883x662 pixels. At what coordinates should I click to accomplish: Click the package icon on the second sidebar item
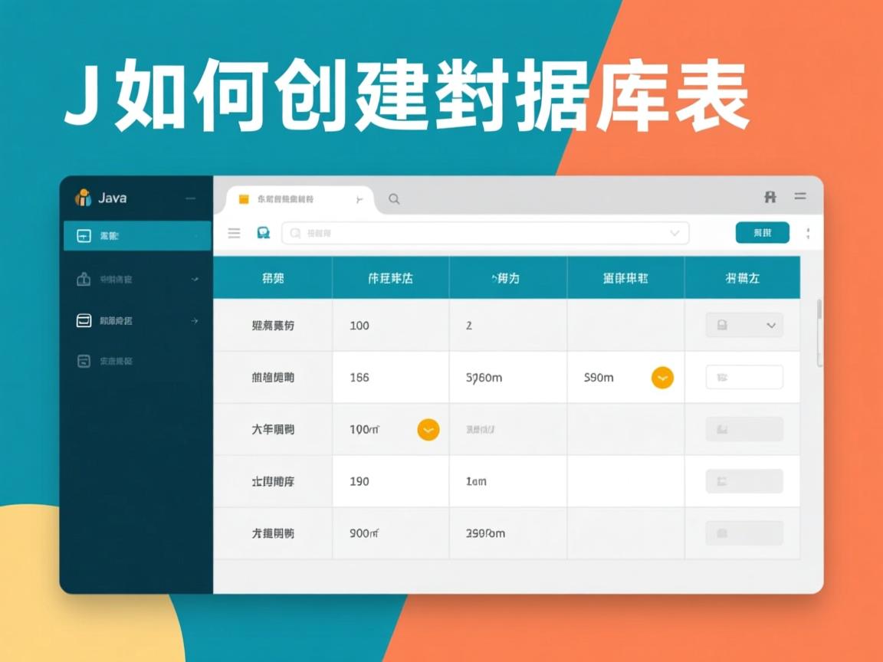pos(84,279)
